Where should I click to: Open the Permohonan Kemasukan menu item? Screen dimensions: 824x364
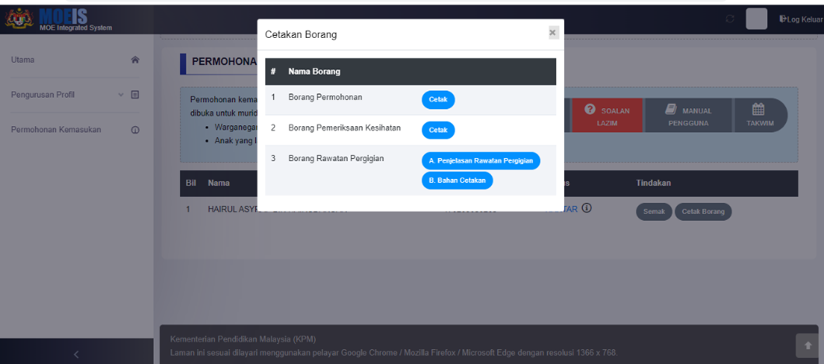pos(55,130)
